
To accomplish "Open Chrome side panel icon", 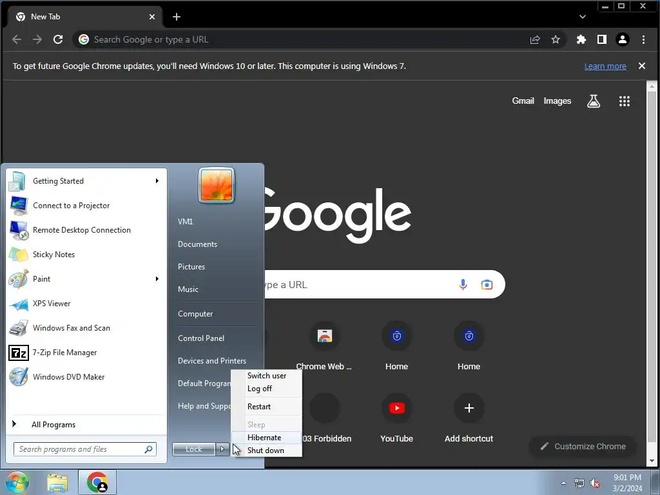I will click(x=602, y=39).
